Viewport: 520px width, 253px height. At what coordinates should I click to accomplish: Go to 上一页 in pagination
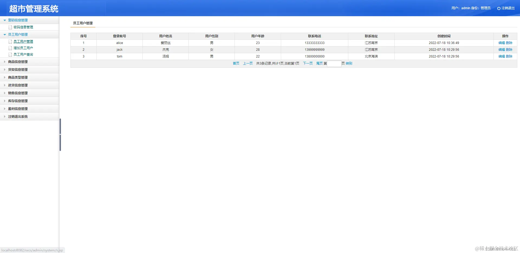248,63
